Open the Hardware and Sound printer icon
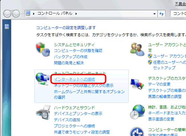 point(43,112)
